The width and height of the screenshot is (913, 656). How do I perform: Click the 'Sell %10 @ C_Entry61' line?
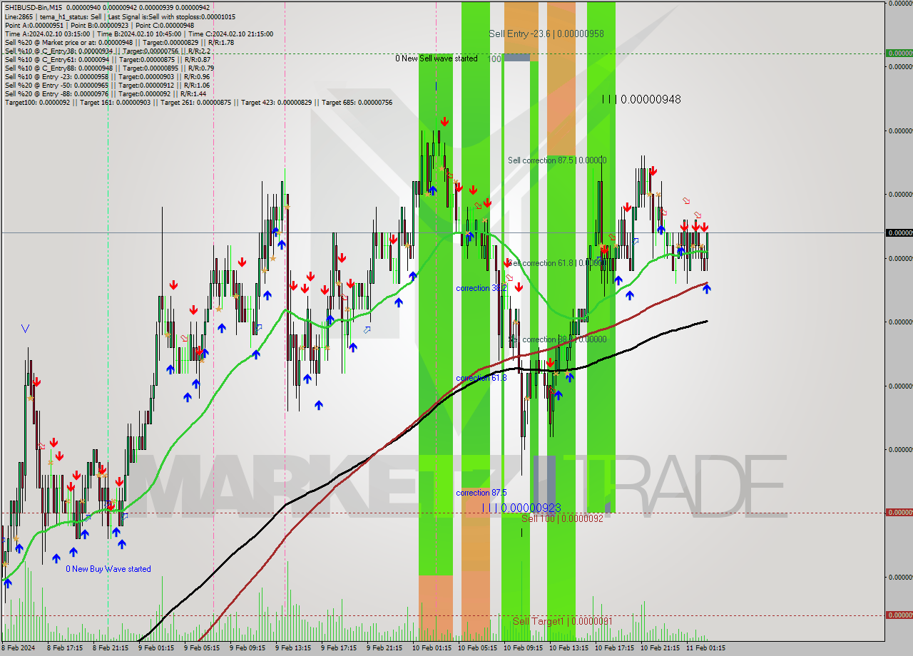coord(109,59)
